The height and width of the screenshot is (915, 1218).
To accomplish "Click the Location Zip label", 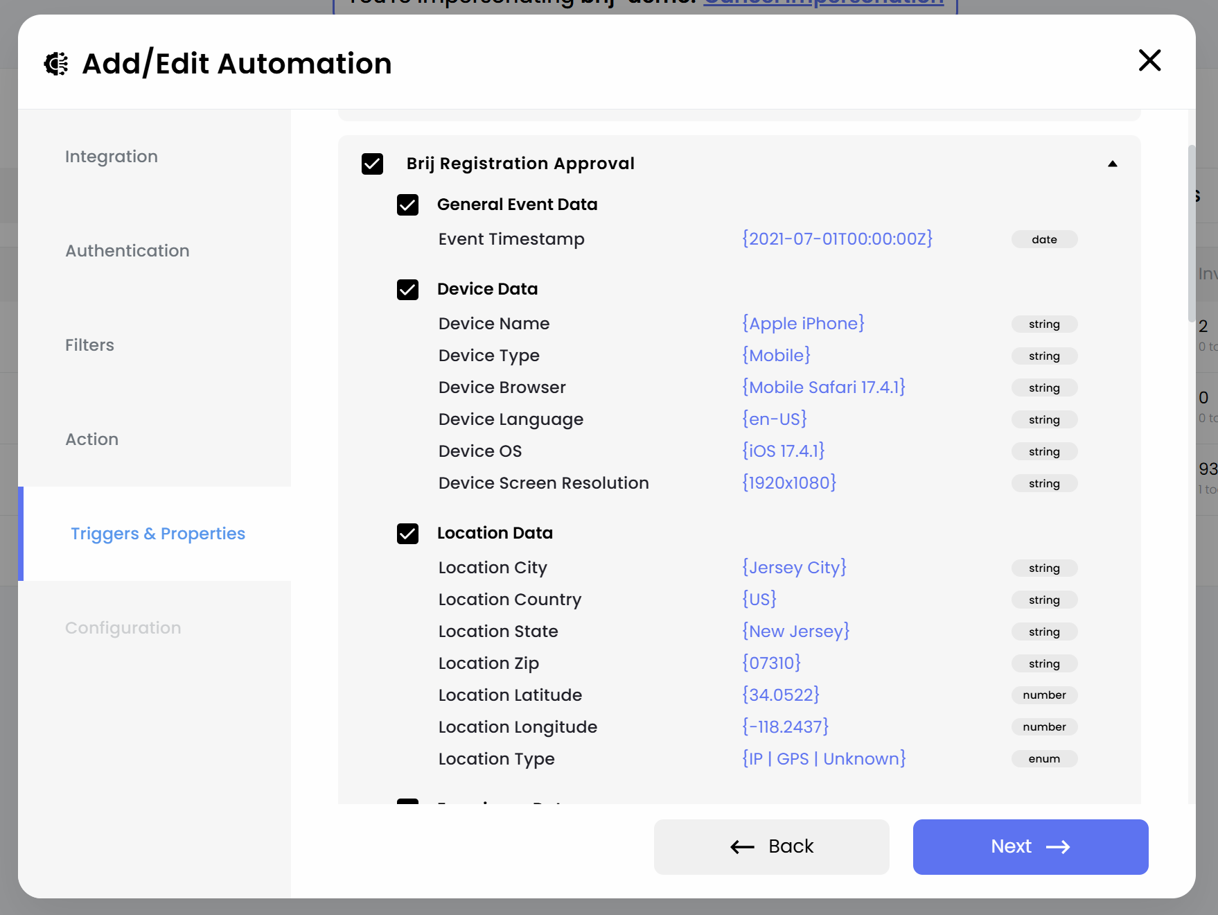I will [488, 663].
